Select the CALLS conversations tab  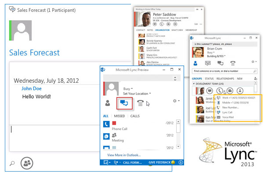click(135, 116)
